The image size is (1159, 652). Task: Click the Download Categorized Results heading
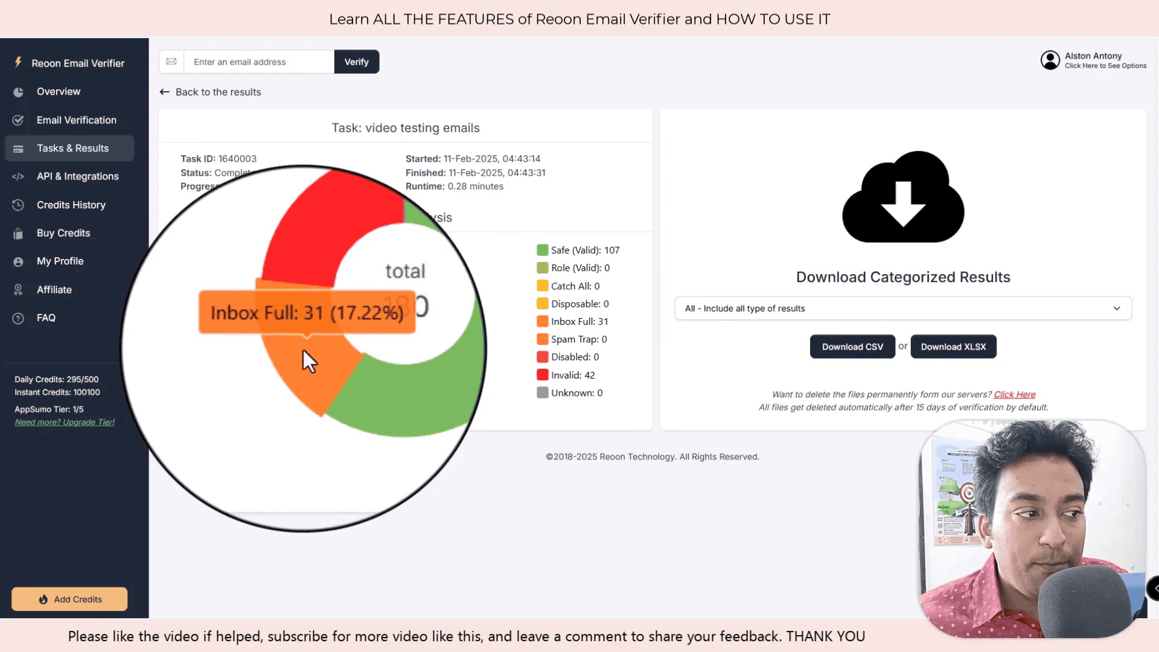[x=903, y=277]
